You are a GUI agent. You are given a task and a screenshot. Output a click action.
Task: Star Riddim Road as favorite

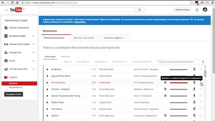(x=201, y=102)
